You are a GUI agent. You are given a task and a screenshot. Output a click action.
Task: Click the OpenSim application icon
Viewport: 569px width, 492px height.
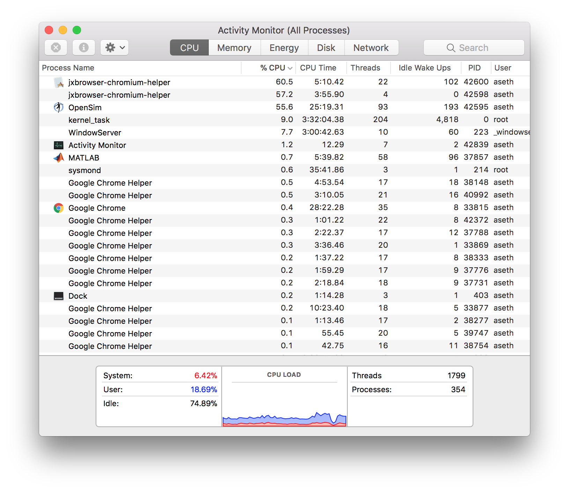[x=58, y=107]
